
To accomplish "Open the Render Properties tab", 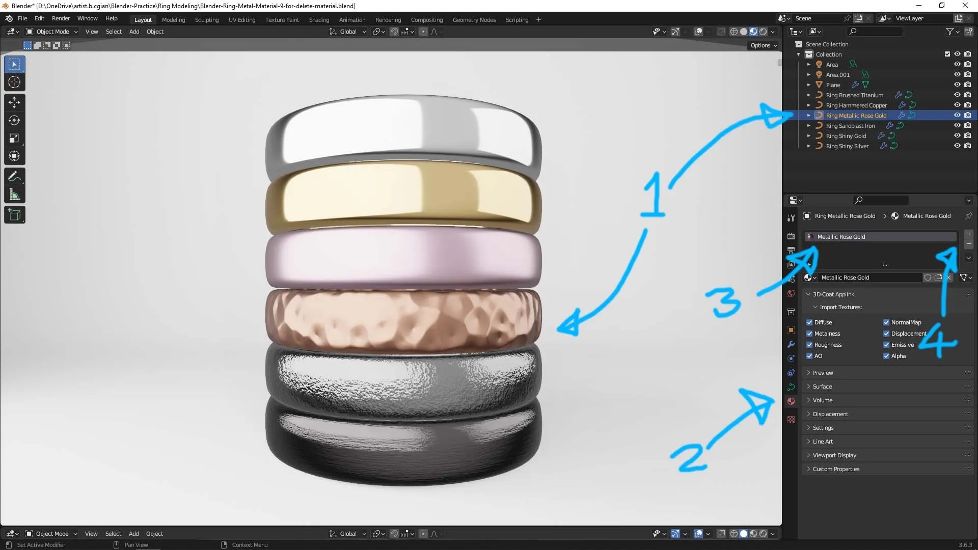I will click(x=791, y=236).
